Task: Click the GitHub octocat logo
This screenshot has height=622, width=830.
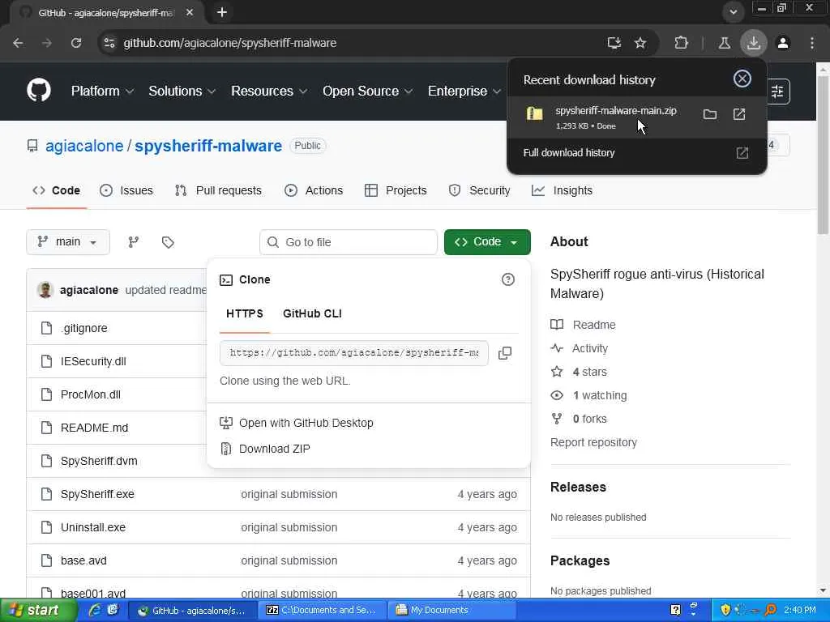Action: tap(39, 91)
